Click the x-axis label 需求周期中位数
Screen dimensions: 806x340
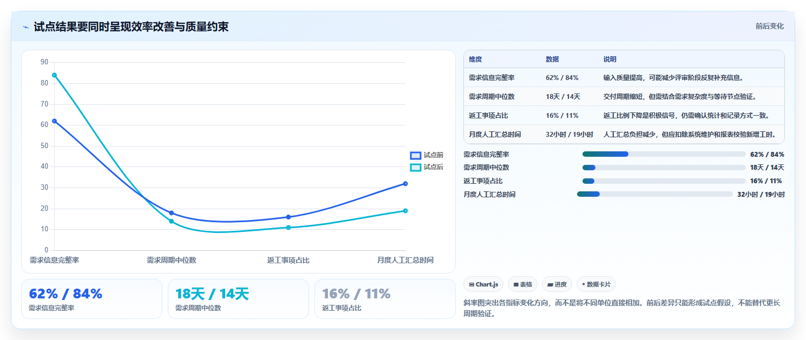click(x=171, y=260)
